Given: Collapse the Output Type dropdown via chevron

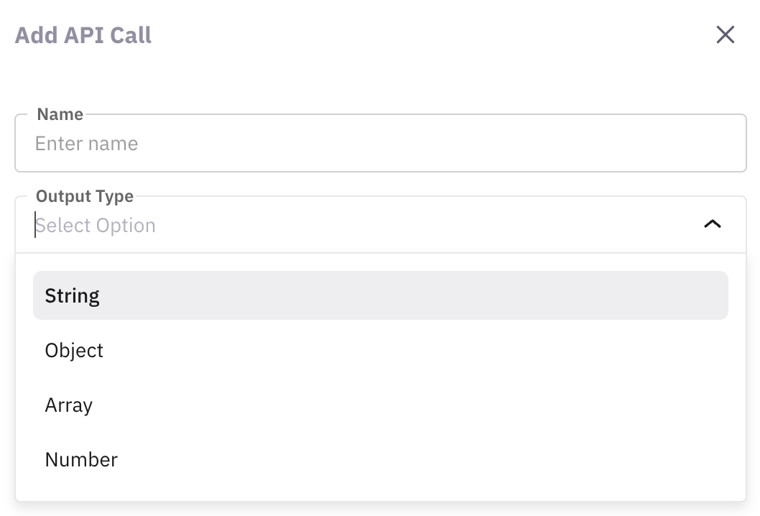Looking at the screenshot, I should point(712,224).
